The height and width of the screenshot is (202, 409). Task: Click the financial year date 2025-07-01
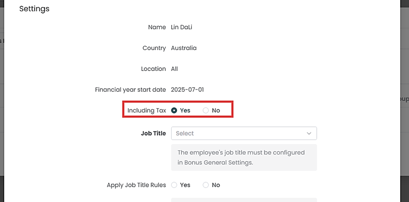pos(187,90)
